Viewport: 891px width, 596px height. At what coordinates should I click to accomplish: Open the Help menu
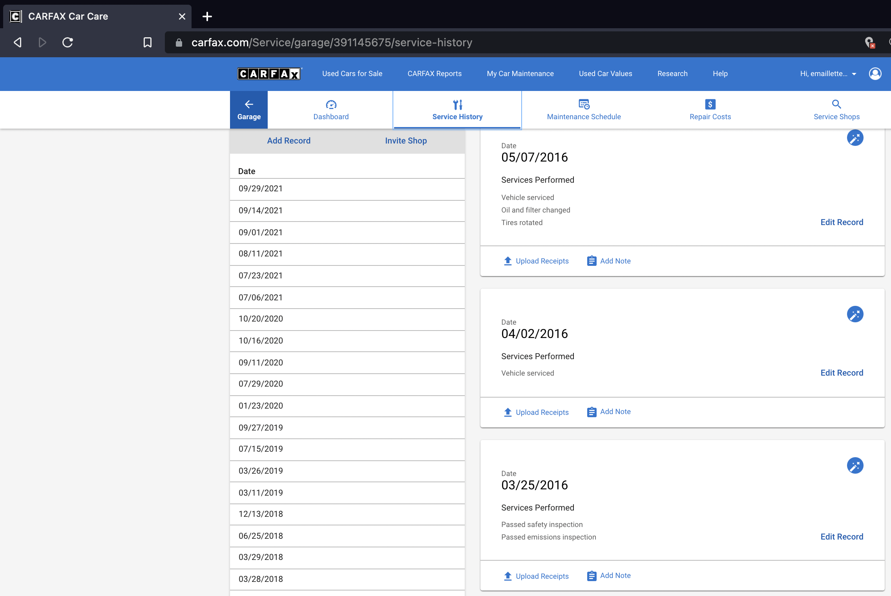click(720, 74)
